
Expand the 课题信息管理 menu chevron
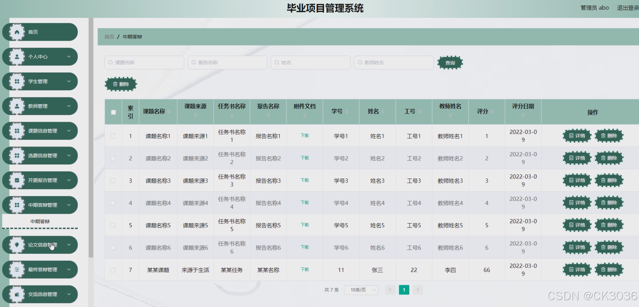point(69,131)
